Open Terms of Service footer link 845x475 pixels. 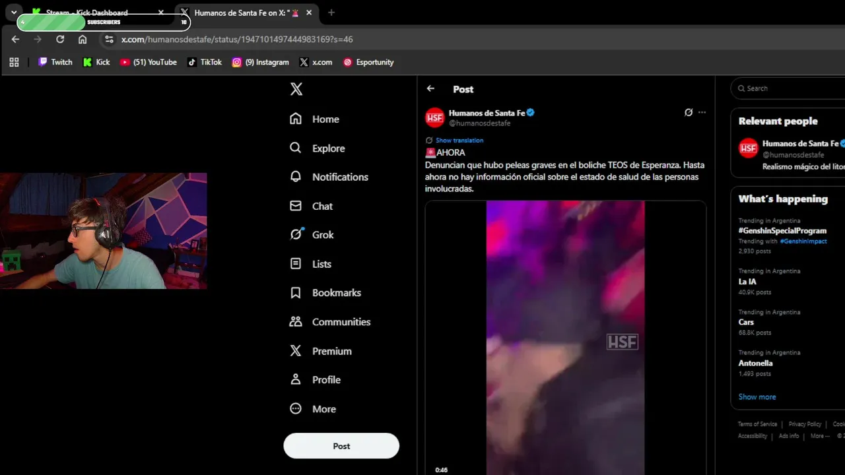757,424
